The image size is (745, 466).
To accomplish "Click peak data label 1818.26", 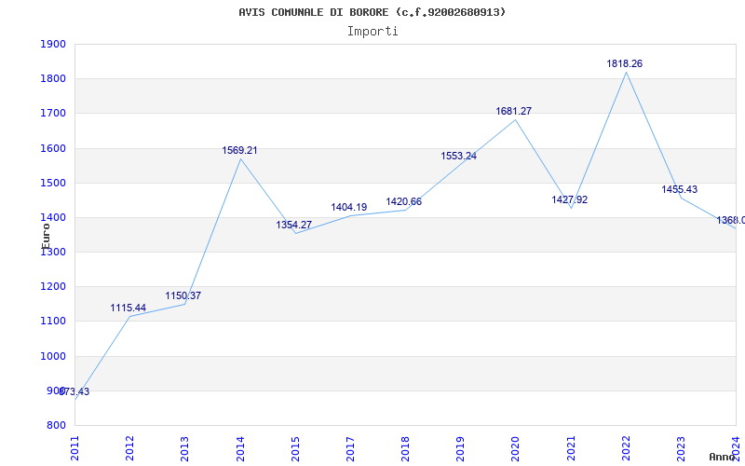I will click(624, 63).
